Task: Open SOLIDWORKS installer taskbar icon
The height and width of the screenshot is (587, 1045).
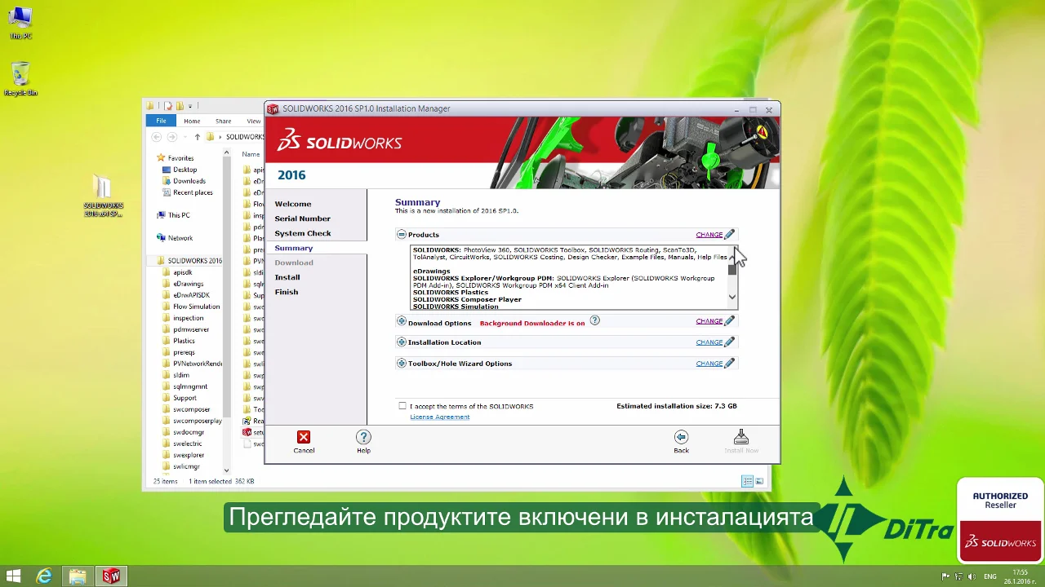Action: (x=111, y=576)
